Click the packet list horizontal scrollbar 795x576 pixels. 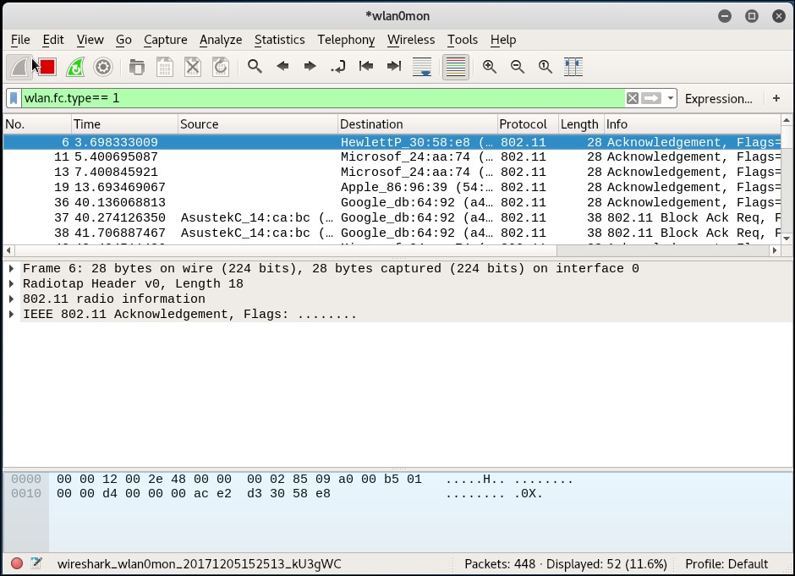392,250
